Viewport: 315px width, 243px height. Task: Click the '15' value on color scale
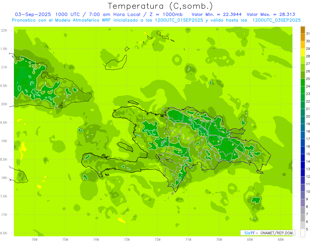click(x=308, y=154)
